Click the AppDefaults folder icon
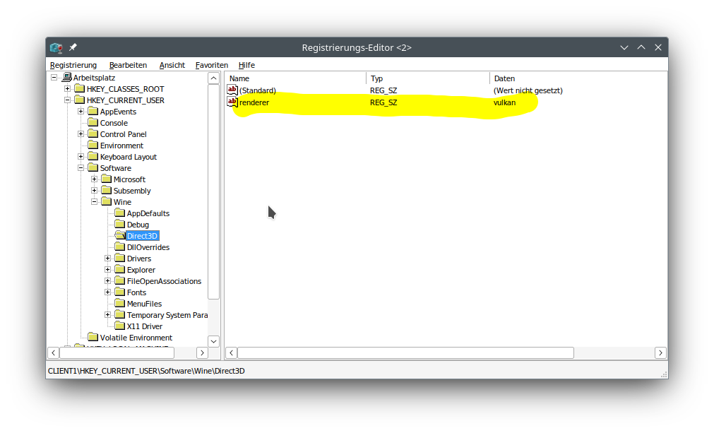 pos(120,213)
